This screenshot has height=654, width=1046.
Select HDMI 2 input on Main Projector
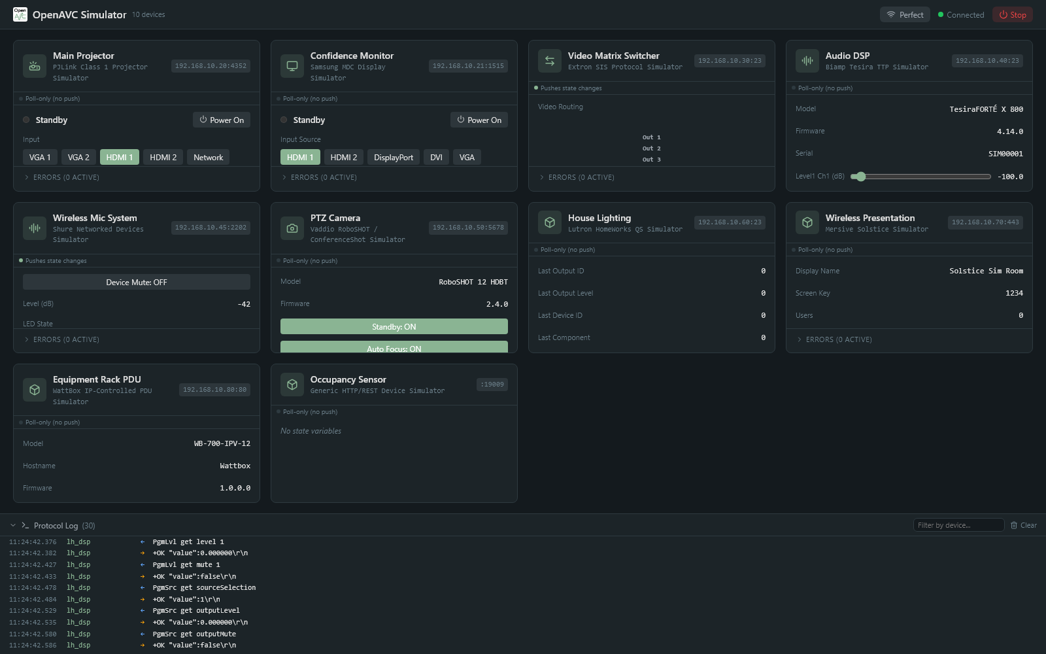pos(163,157)
